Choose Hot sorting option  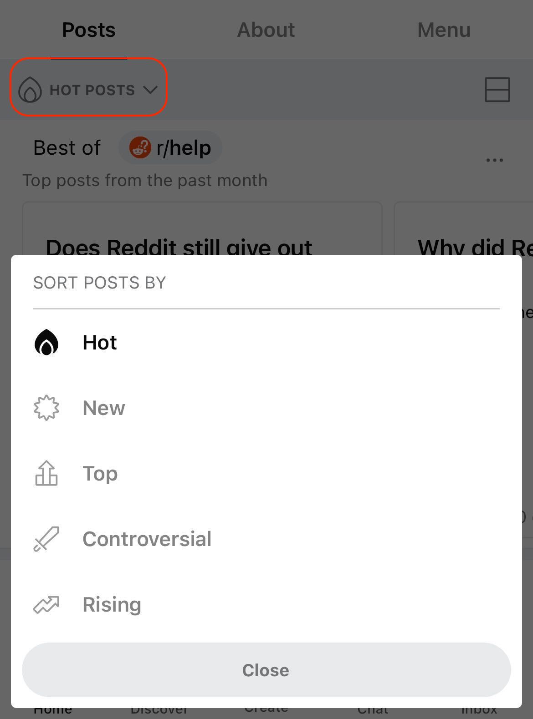coord(266,342)
